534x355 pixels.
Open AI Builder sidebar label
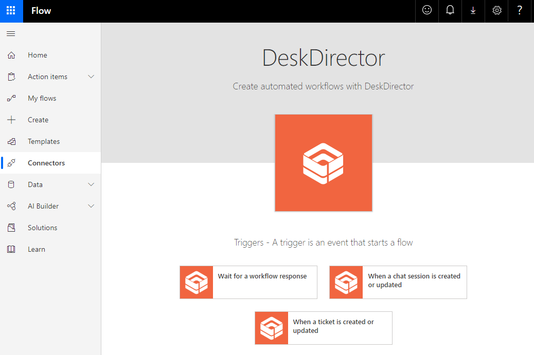point(43,206)
